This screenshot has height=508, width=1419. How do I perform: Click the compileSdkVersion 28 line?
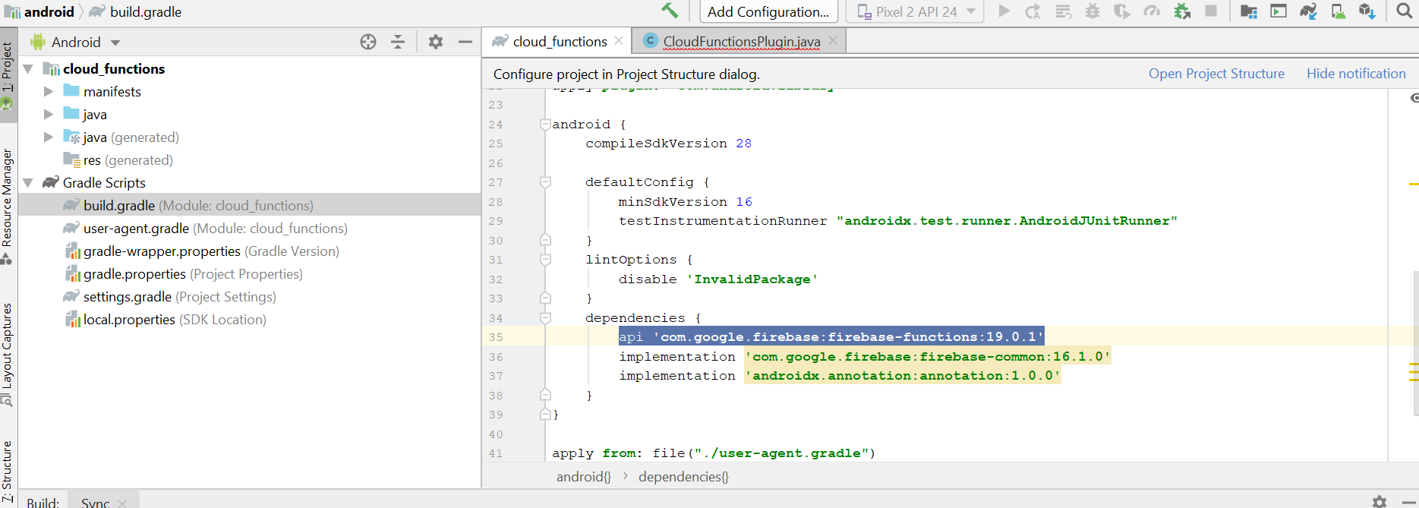[668, 144]
